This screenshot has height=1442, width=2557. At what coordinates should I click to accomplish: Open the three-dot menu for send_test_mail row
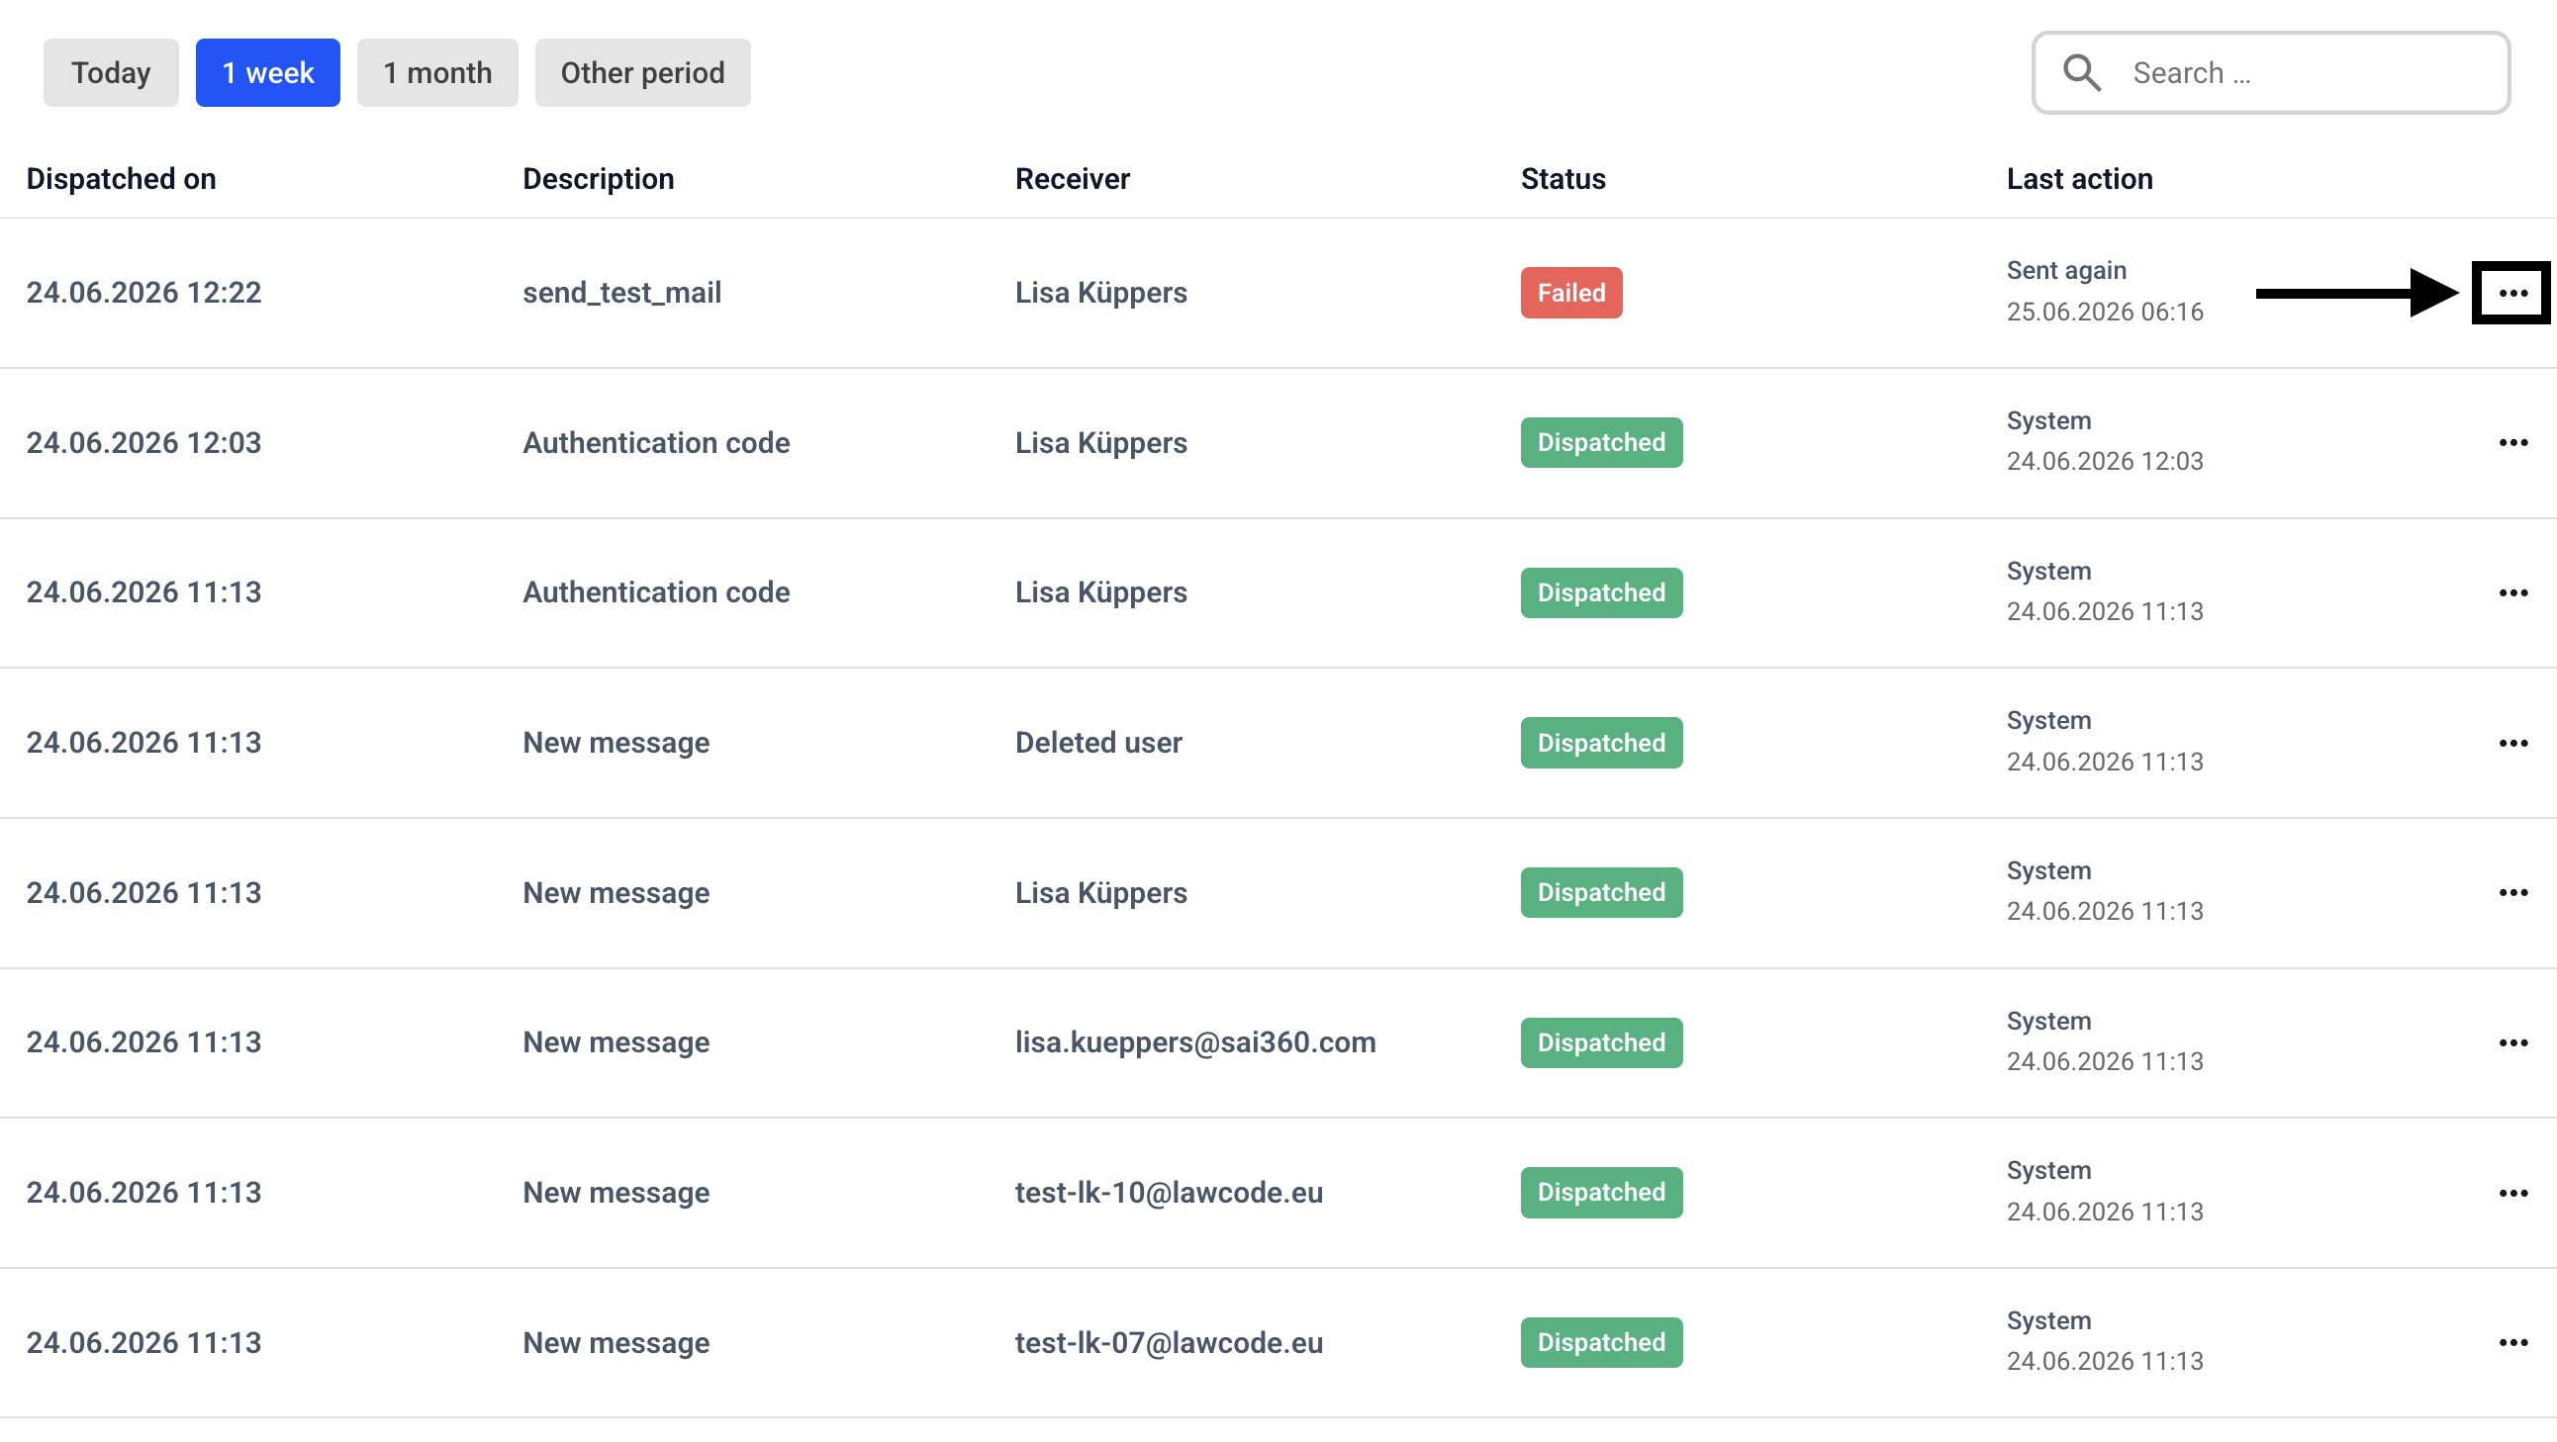coord(2512,293)
